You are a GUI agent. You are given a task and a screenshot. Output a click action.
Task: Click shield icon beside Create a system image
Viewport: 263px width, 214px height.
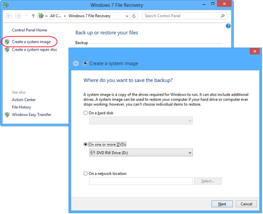(x=7, y=42)
